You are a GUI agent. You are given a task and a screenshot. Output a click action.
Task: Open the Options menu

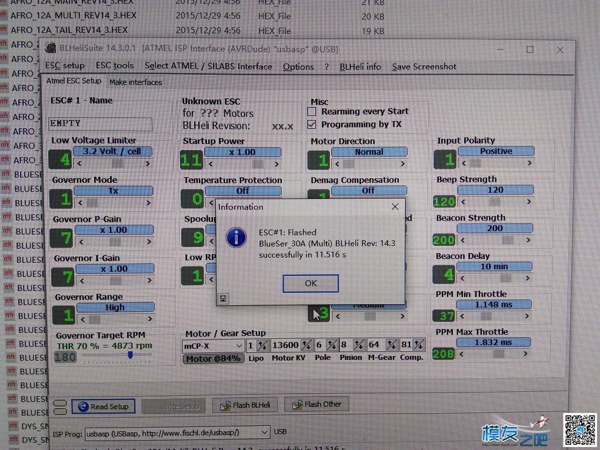(298, 67)
